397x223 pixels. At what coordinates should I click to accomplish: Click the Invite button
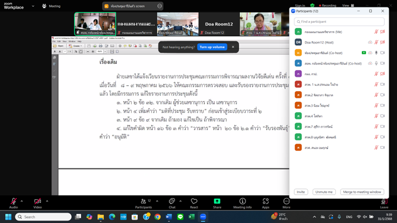tap(301, 192)
